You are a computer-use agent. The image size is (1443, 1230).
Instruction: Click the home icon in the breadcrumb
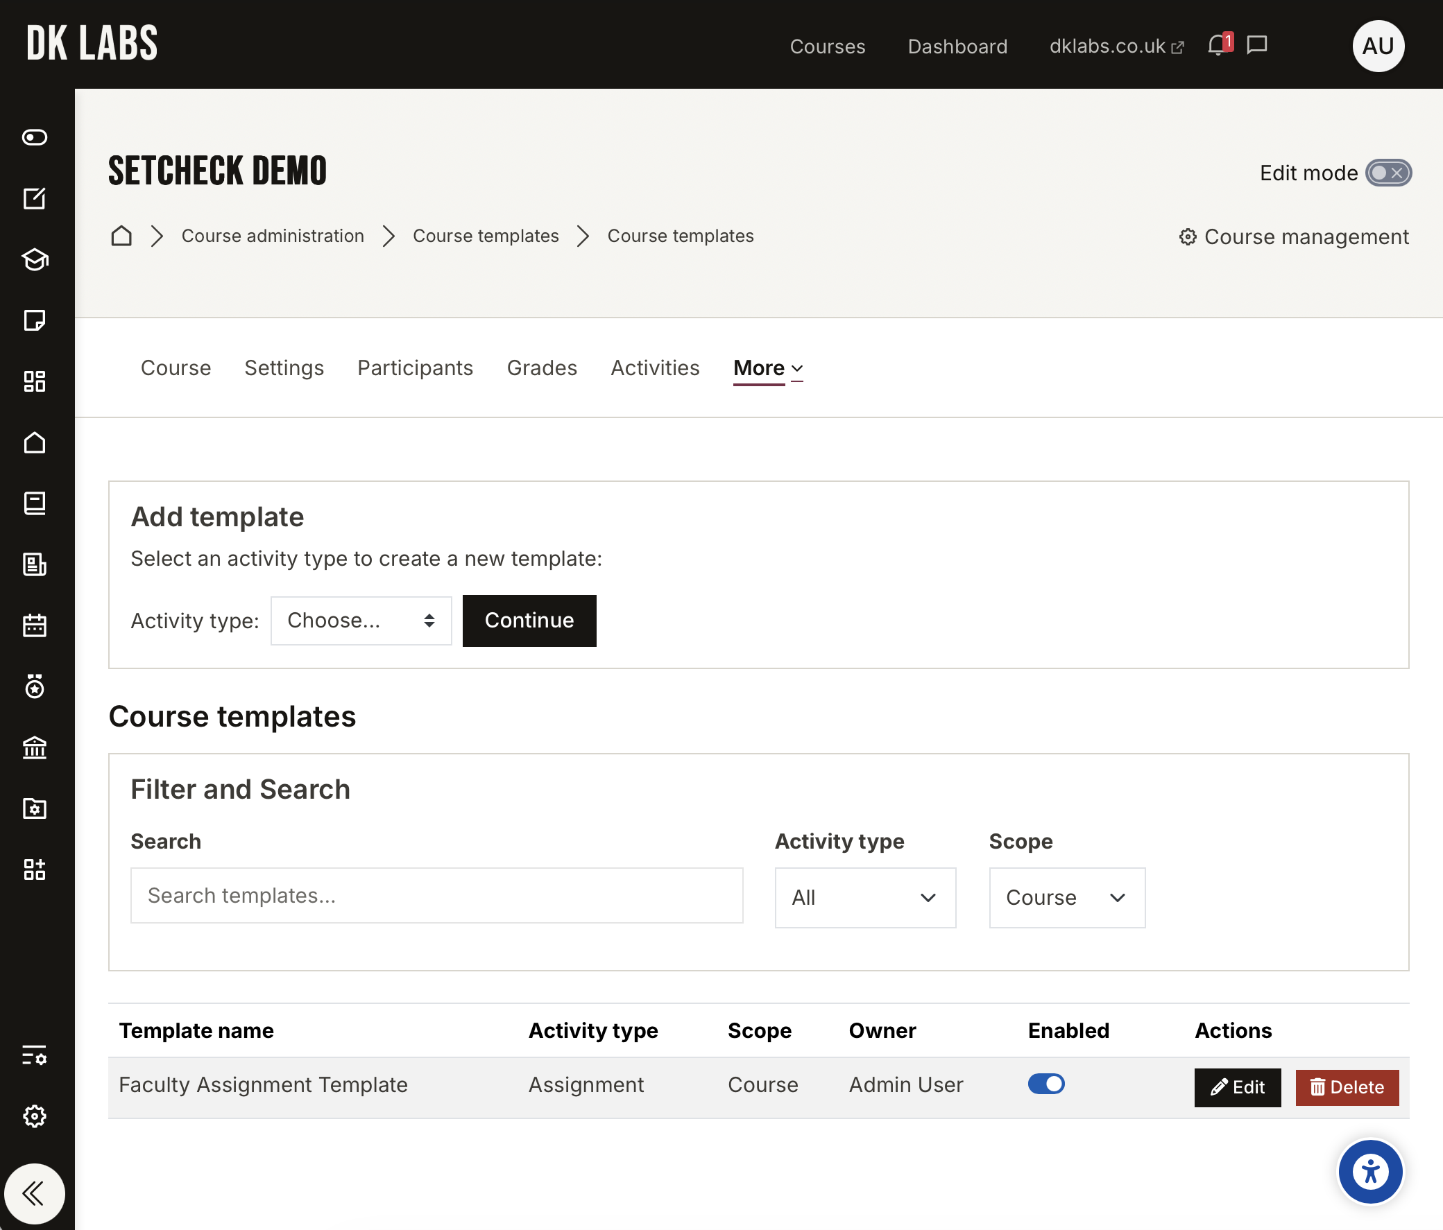pos(121,236)
